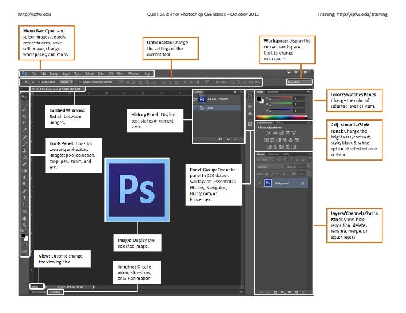Open the Opacity dropdown arrow in Layers

coord(309,166)
